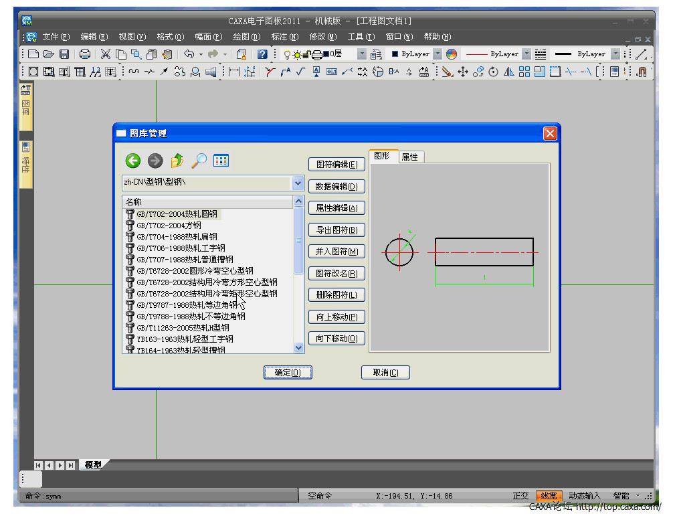Click the 数据编辑(D) button

pos(337,187)
